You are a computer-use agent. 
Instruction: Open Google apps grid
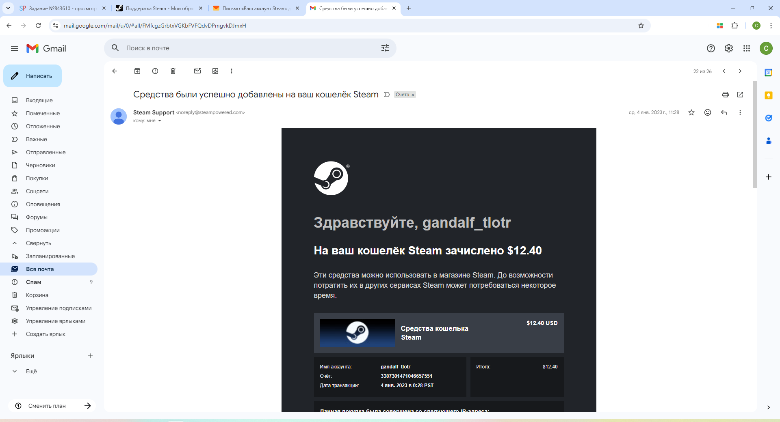[x=746, y=48]
